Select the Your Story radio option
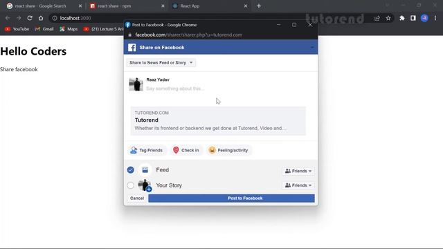Viewport: 443px width, 249px height. click(131, 185)
